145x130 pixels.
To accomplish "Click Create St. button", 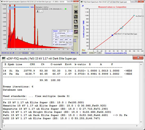I will pyautogui.click(x=63, y=36).
